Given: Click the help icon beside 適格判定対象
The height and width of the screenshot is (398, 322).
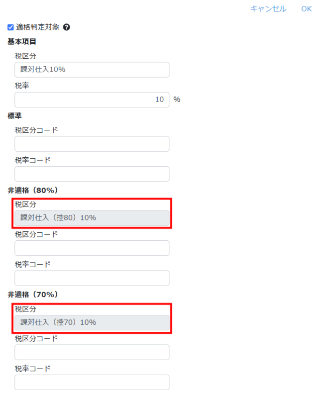Looking at the screenshot, I should tap(67, 27).
